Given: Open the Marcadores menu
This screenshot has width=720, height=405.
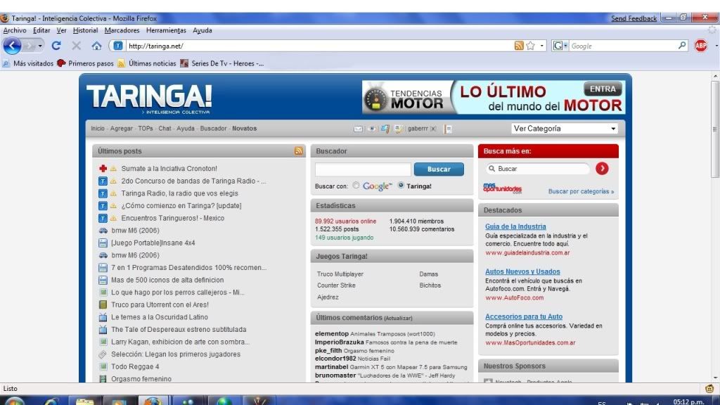Looking at the screenshot, I should (122, 30).
